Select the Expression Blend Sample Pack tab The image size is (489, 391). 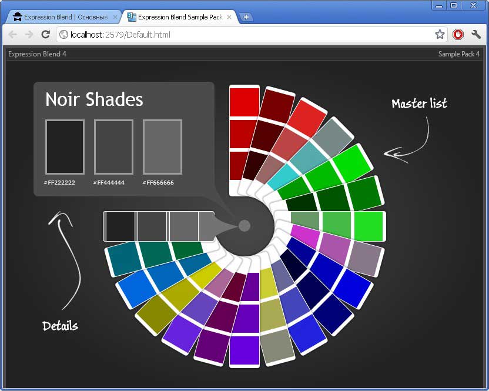click(180, 17)
